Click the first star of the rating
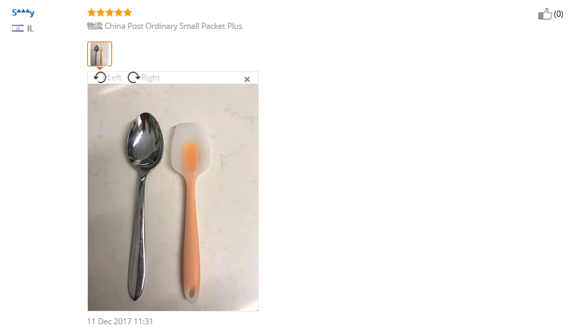This screenshot has height=333, width=576. coord(91,13)
